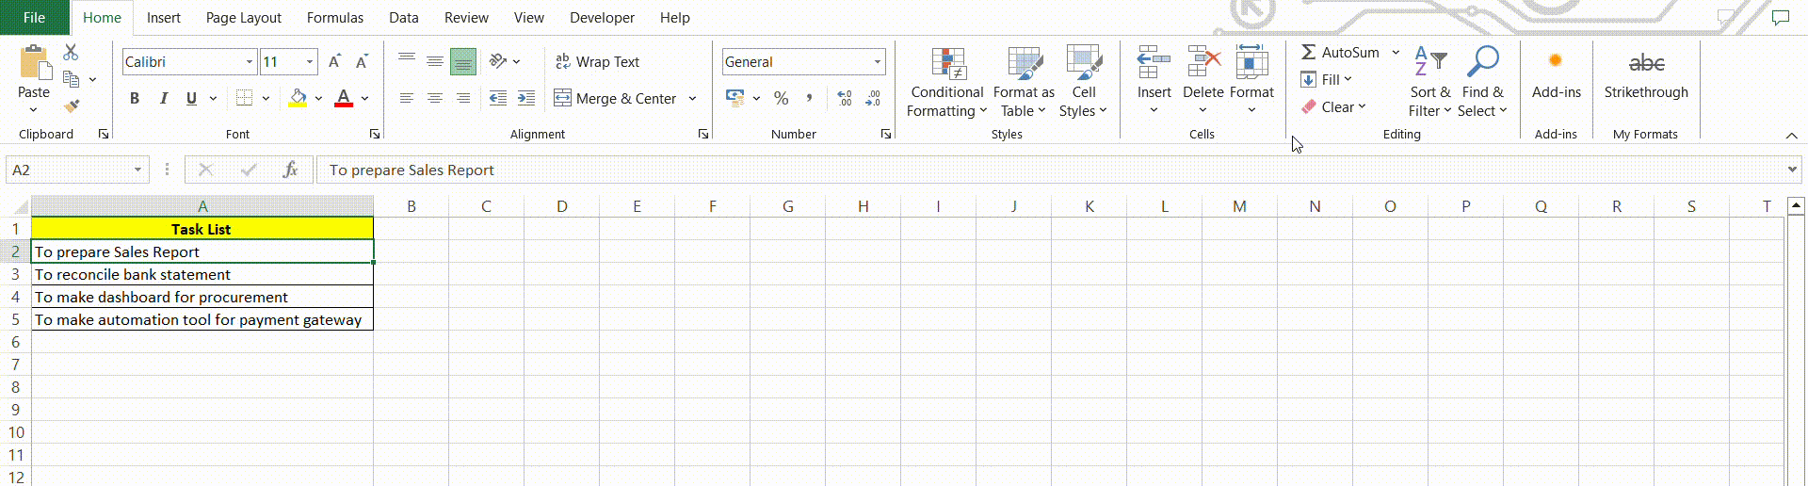Screen dimensions: 1808x486
Task: Center the cell text horizontally
Action: (x=435, y=98)
